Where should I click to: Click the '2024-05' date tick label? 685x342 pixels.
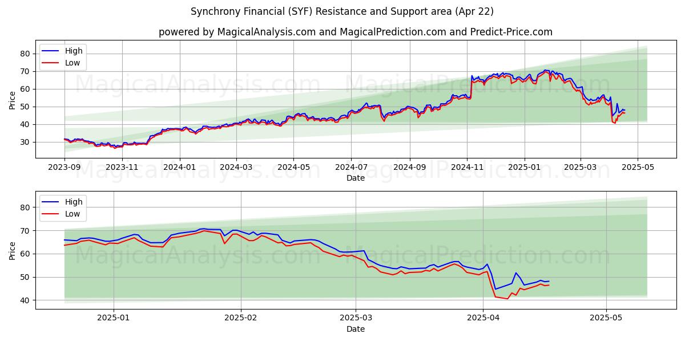[294, 167]
